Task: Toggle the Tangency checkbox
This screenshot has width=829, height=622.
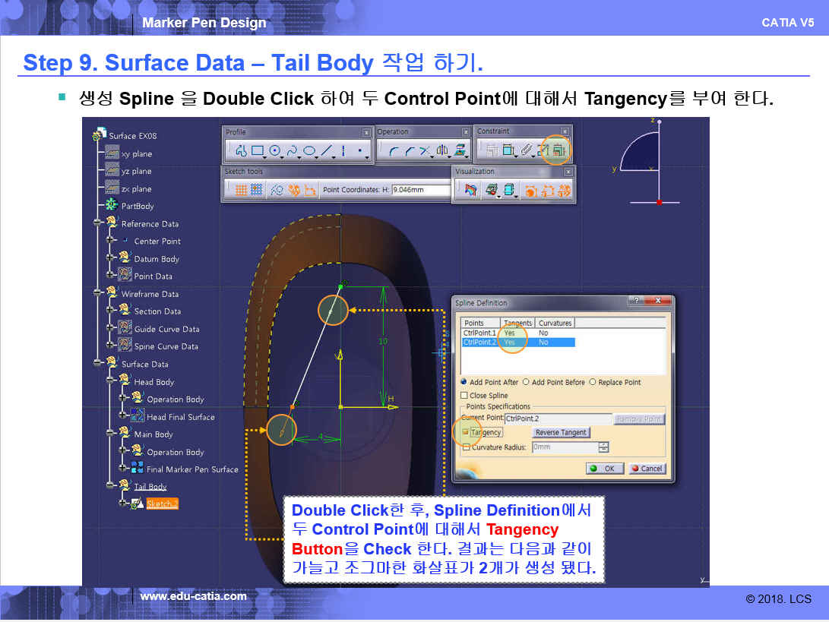Action: (x=465, y=432)
